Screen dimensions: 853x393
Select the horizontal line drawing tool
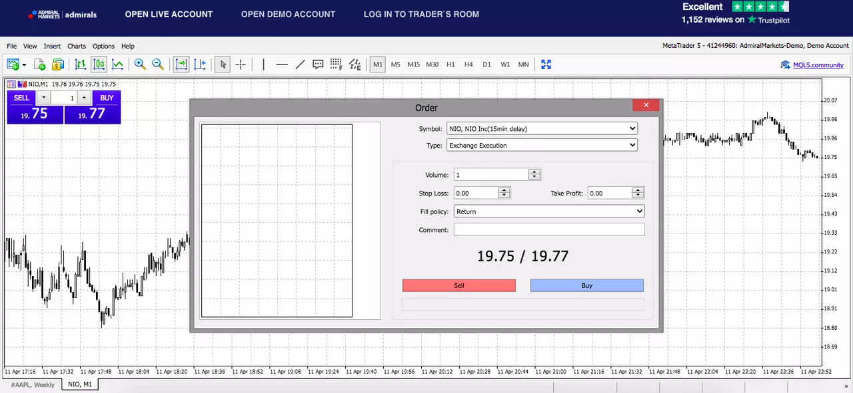pyautogui.click(x=282, y=65)
